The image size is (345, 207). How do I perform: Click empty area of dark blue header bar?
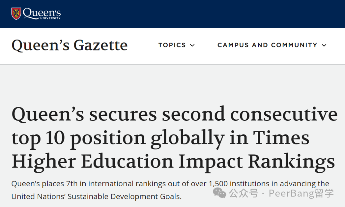coord(198,14)
